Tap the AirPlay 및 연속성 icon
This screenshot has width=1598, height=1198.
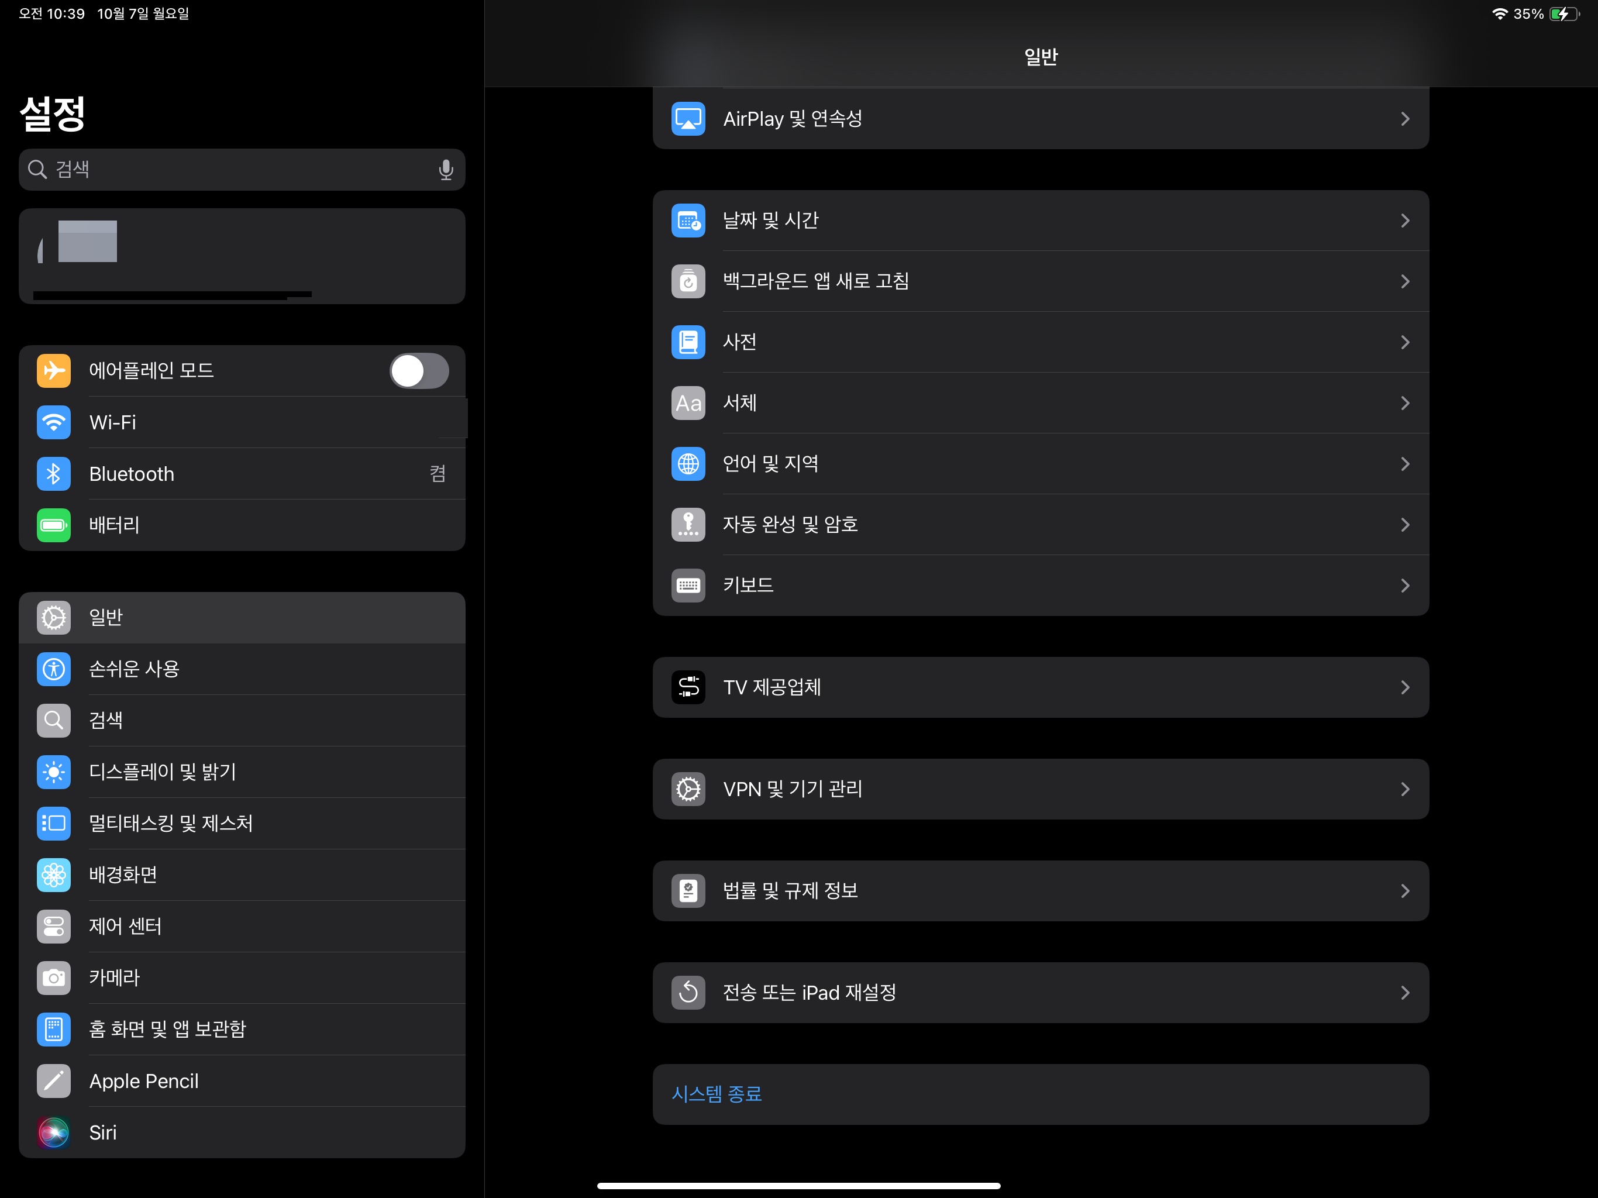[x=688, y=119]
